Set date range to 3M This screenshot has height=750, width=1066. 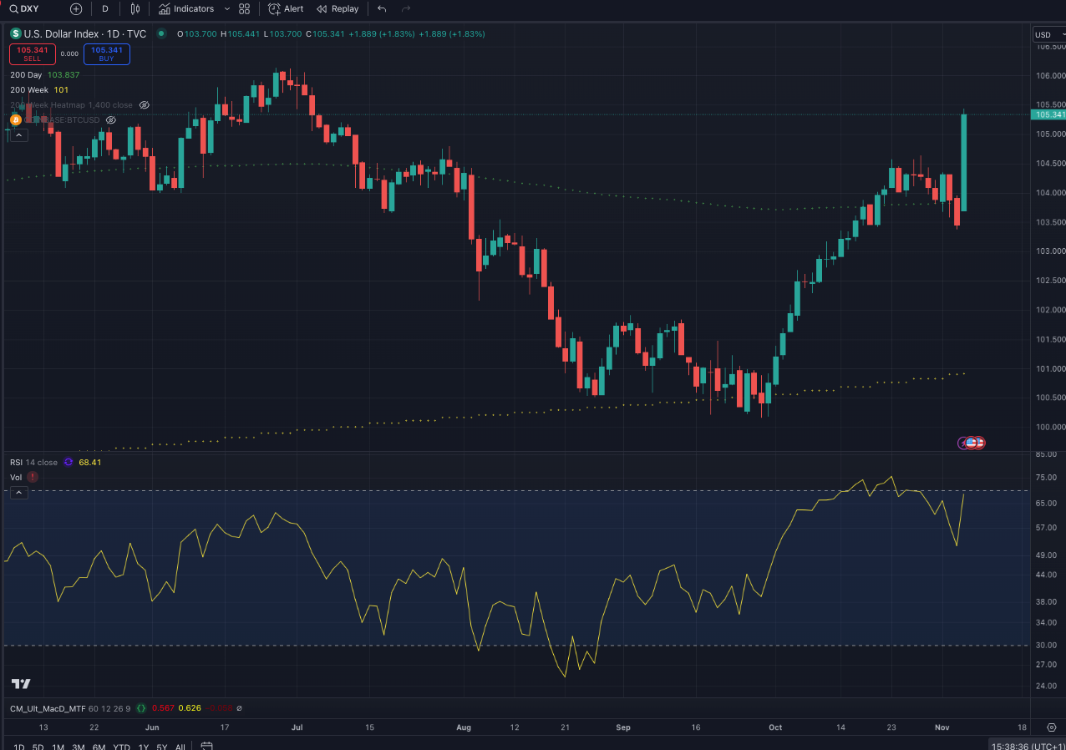pos(79,747)
